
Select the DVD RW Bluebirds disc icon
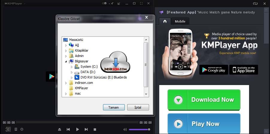coord(77,77)
